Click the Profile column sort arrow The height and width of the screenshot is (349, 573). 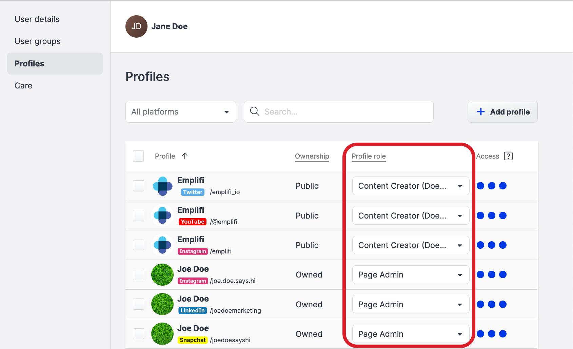pyautogui.click(x=185, y=156)
